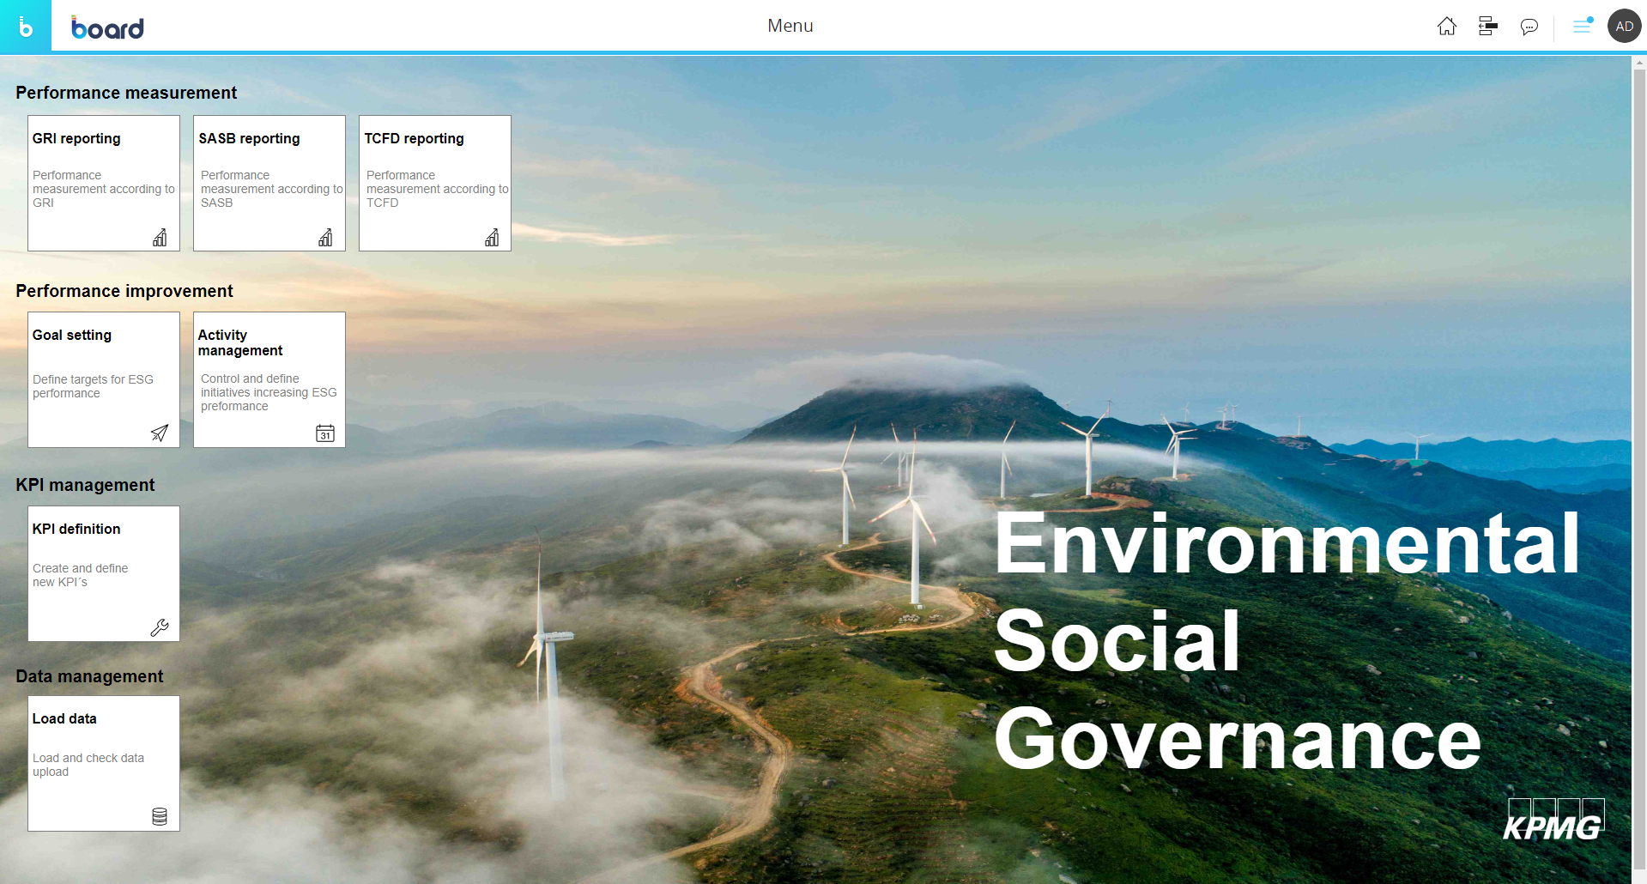This screenshot has width=1647, height=884.
Task: Click the database icon in Load data
Action: click(x=160, y=816)
